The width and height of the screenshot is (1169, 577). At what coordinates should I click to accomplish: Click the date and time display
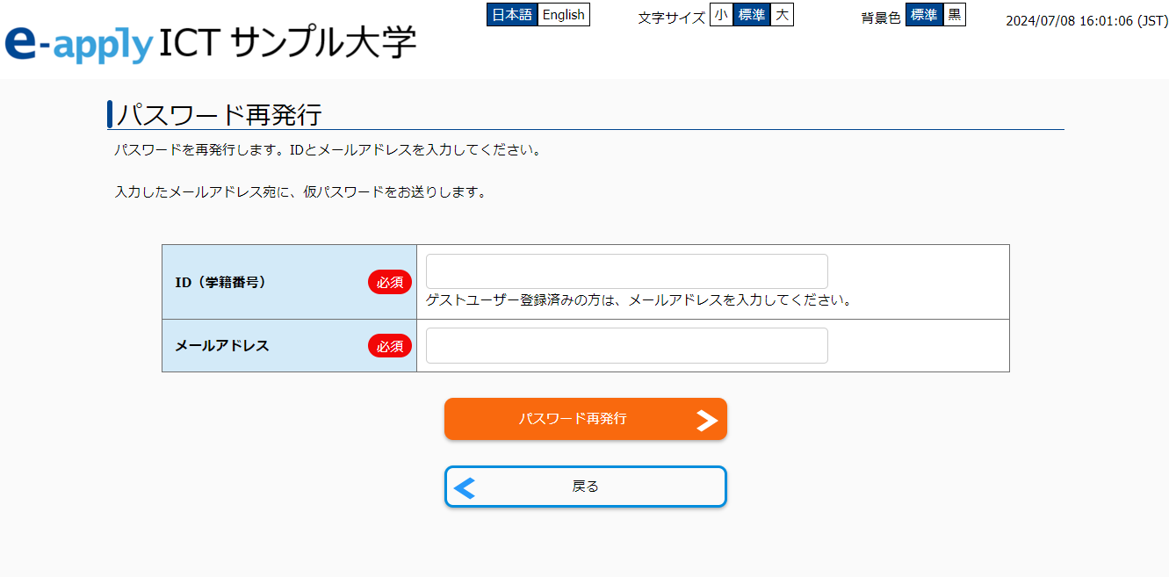pyautogui.click(x=1086, y=21)
